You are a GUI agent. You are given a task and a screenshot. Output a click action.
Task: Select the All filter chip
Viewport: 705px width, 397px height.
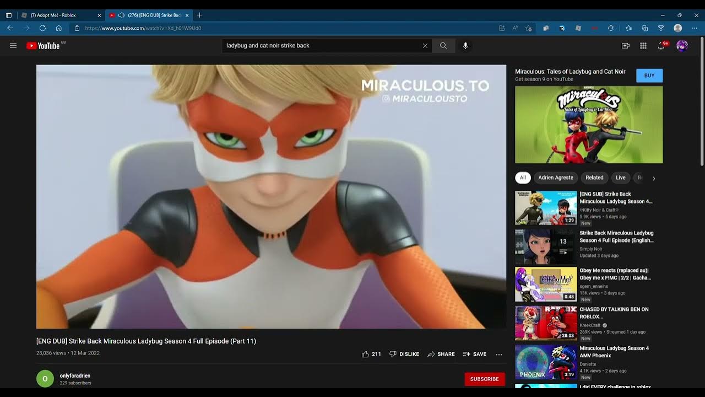523,178
